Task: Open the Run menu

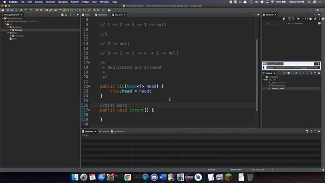Action: [94, 2]
